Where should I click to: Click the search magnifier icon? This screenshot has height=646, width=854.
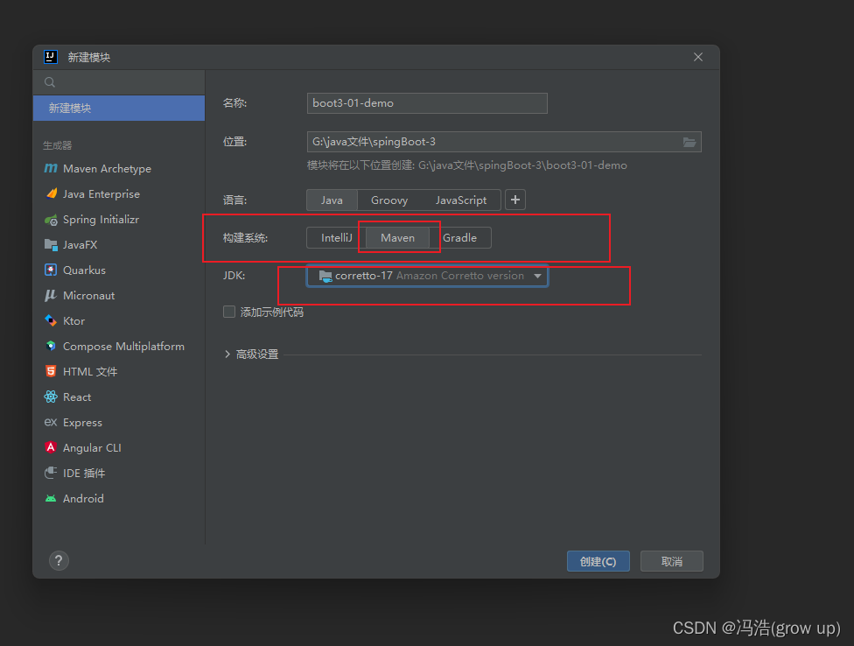tap(50, 82)
